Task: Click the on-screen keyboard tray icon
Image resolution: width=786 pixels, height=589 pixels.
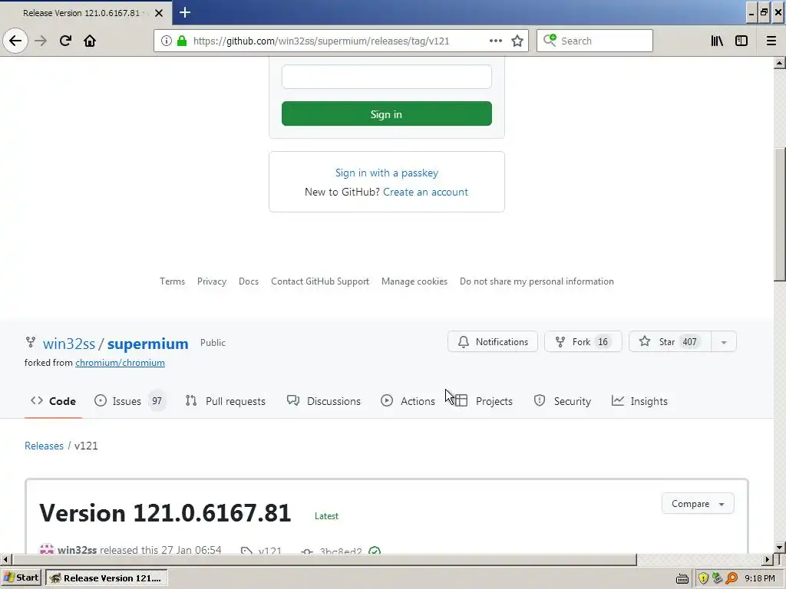Action: pyautogui.click(x=682, y=578)
